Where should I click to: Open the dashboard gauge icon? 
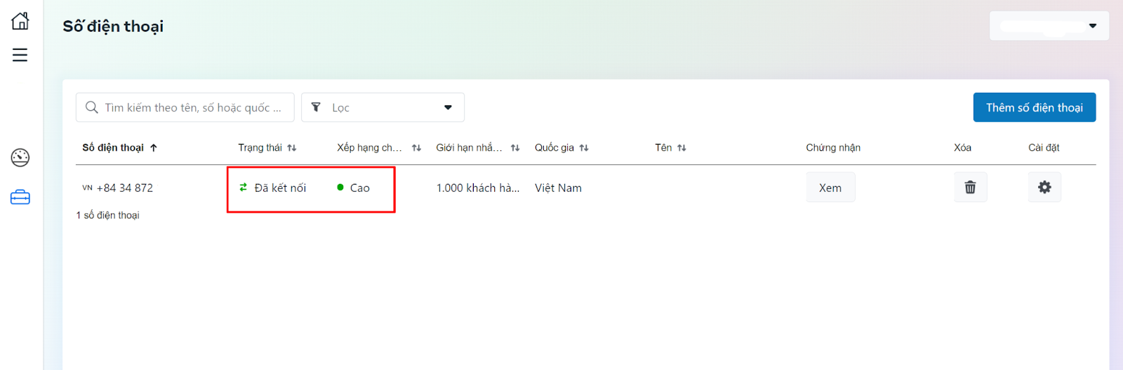coord(20,157)
